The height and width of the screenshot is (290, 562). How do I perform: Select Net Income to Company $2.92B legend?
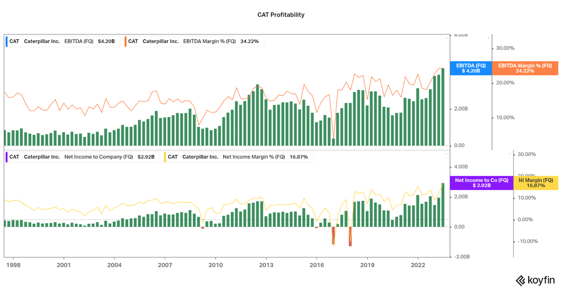pyautogui.click(x=82, y=157)
